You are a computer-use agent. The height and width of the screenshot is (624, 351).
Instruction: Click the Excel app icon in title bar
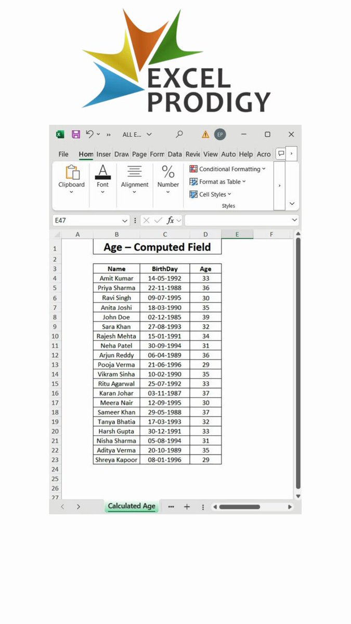point(60,134)
